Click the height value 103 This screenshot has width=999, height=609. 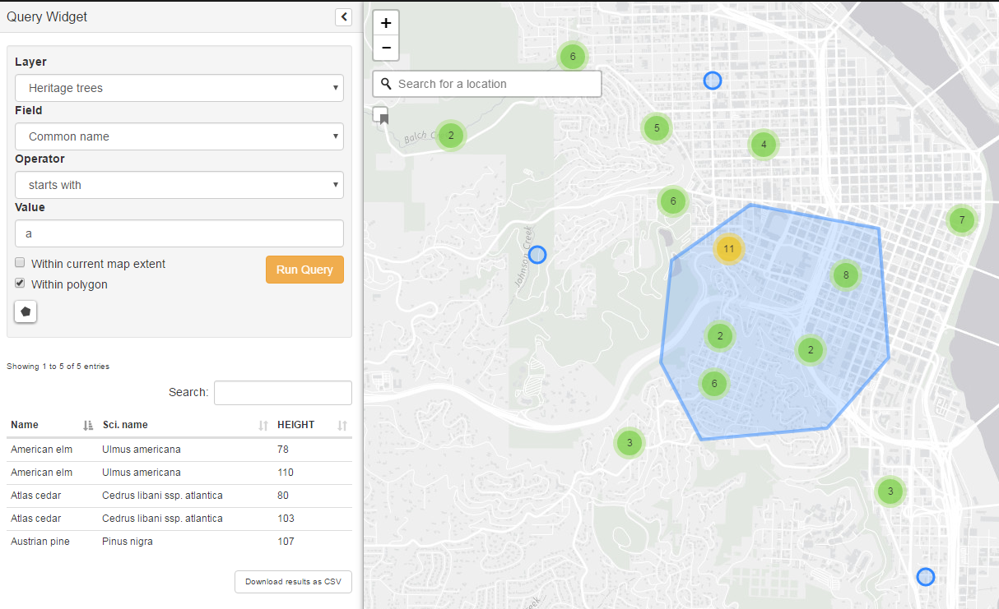coord(286,519)
